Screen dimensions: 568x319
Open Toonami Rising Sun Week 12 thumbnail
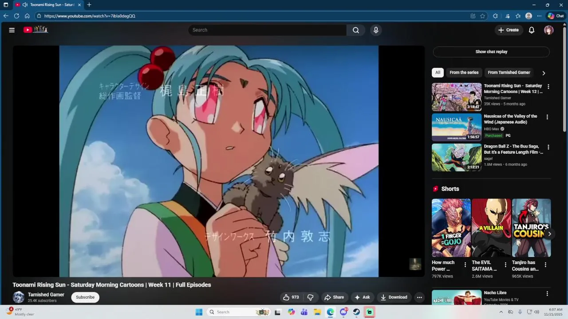[457, 97]
